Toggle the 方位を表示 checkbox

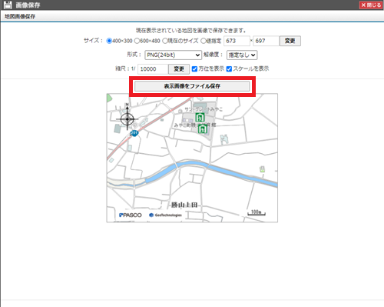click(x=194, y=68)
